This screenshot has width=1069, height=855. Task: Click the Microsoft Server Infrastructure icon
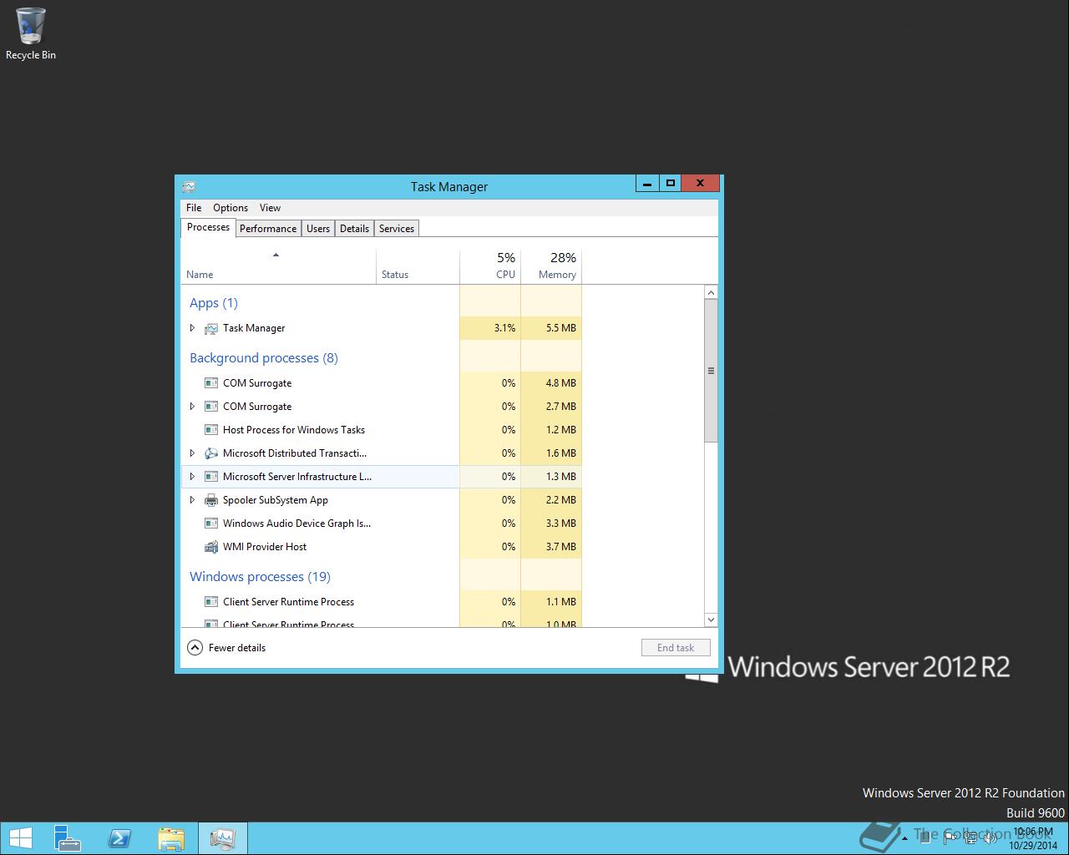click(211, 477)
